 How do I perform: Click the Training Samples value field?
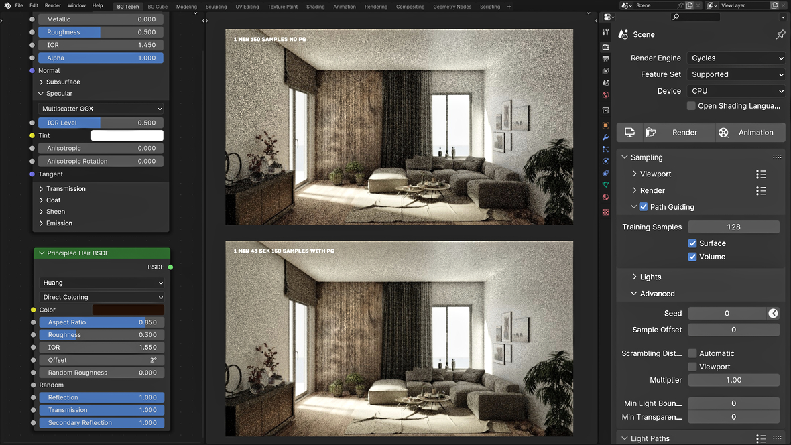coord(733,227)
